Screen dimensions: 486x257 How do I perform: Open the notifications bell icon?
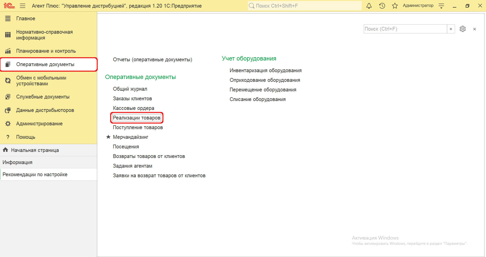369,6
